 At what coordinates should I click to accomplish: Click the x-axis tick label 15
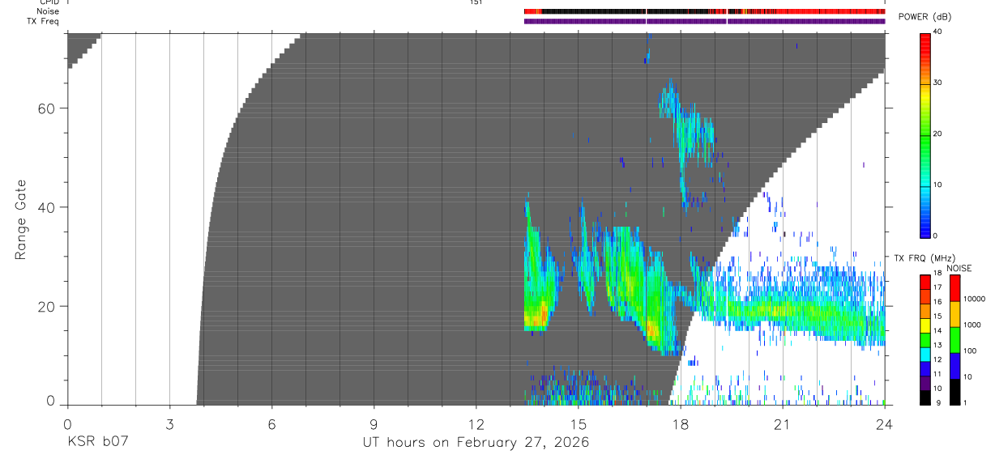pos(578,423)
